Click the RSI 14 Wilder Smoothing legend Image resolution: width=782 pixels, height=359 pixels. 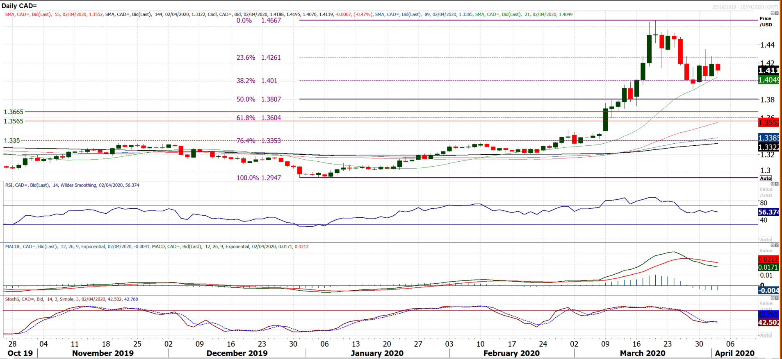[x=72, y=185]
